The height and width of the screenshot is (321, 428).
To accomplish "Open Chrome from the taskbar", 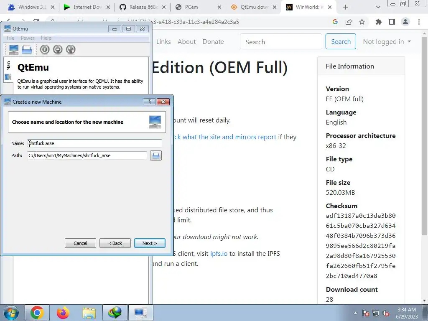I will click(x=37, y=313).
